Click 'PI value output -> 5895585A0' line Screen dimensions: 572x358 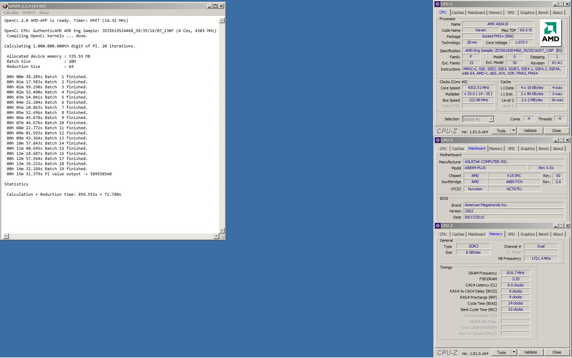[x=59, y=174]
